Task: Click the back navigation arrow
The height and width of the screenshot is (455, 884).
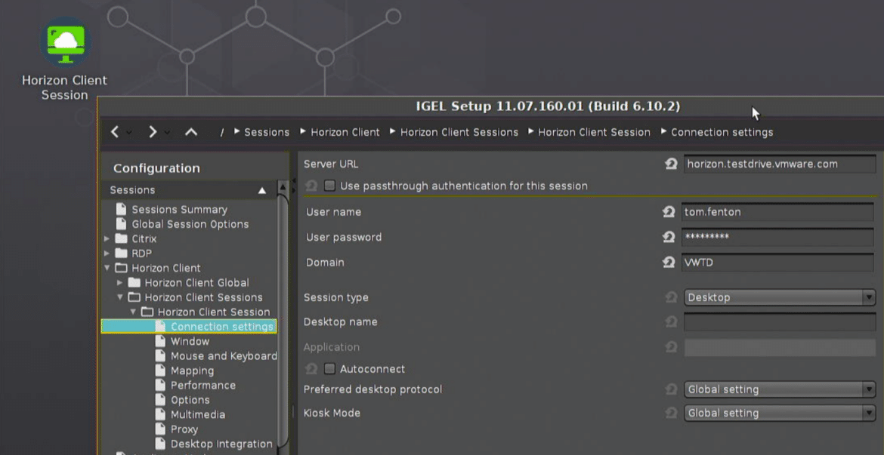Action: (115, 132)
